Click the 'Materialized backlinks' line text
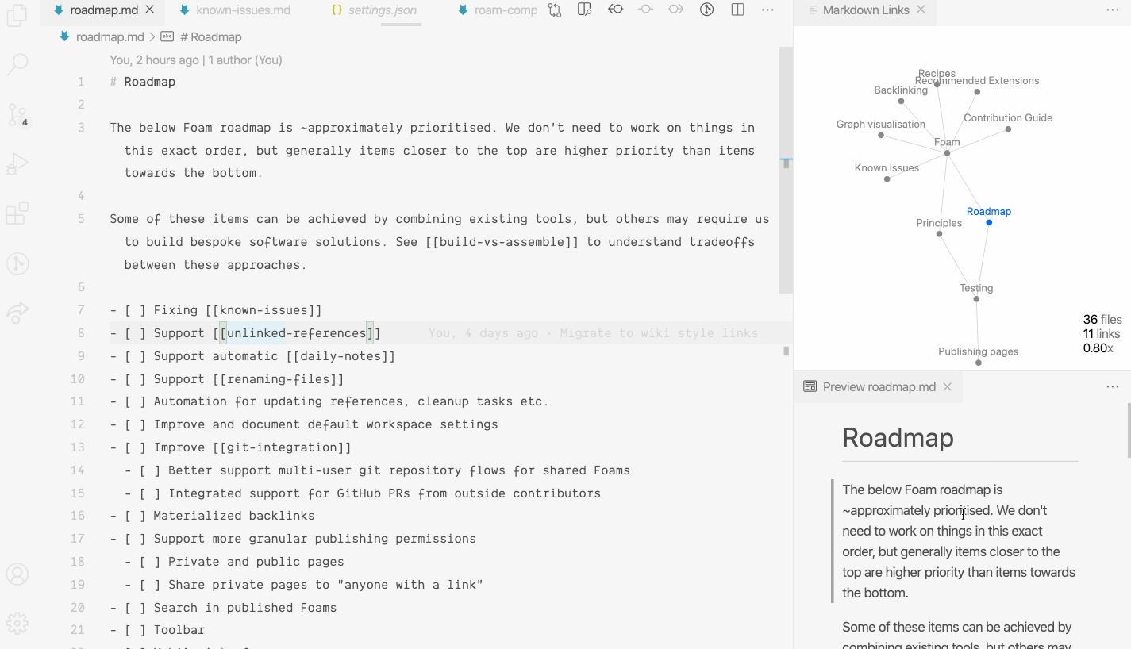 [234, 516]
